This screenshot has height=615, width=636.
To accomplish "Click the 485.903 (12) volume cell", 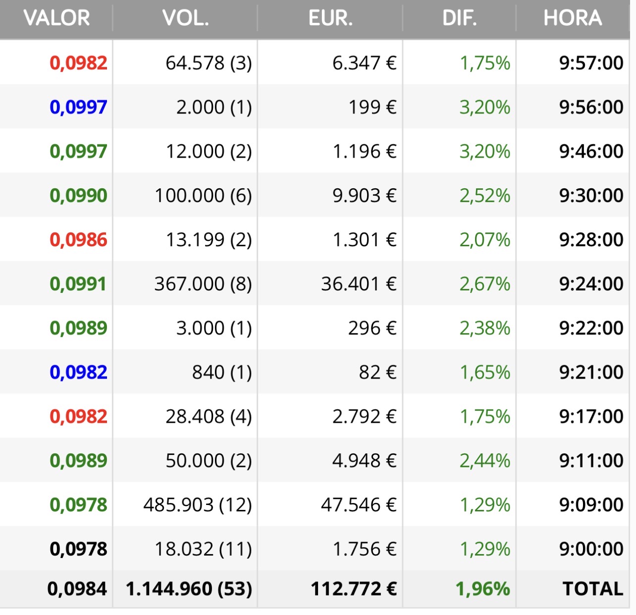I will 198,504.
